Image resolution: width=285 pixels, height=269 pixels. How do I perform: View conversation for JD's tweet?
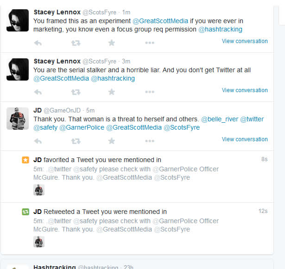coord(245,139)
